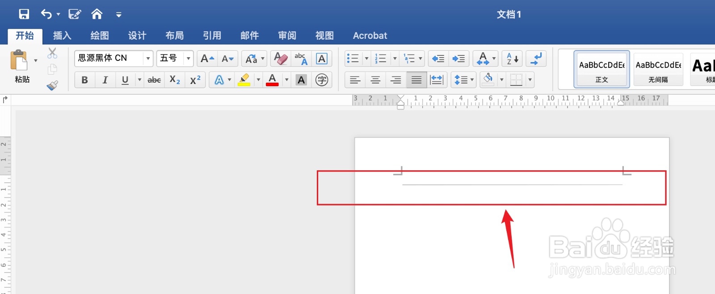
Task: Toggle underline formatting
Action: coord(125,80)
